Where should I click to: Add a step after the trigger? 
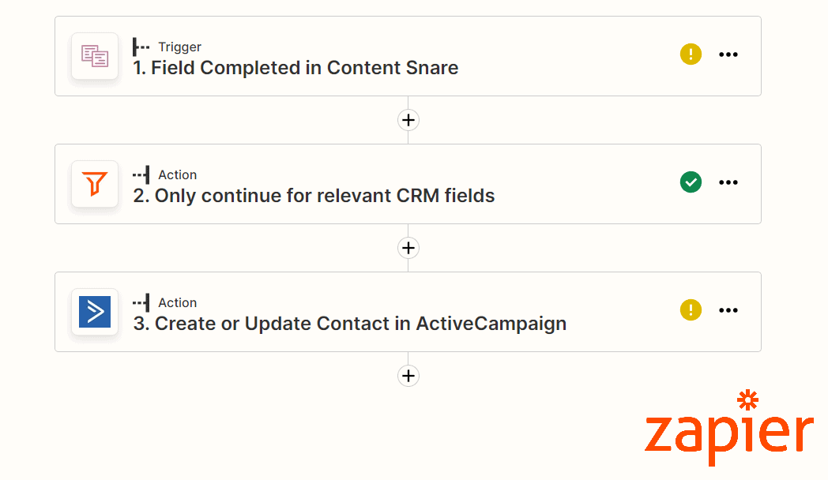coord(408,120)
